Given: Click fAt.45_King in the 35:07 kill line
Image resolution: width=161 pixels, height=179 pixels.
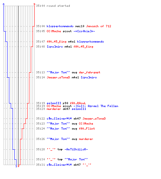Looking at the screenshot, I should tap(57, 42).
